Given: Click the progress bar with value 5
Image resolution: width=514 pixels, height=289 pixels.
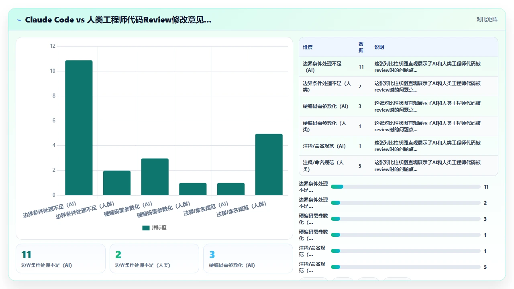Looking at the screenshot, I should (x=406, y=267).
